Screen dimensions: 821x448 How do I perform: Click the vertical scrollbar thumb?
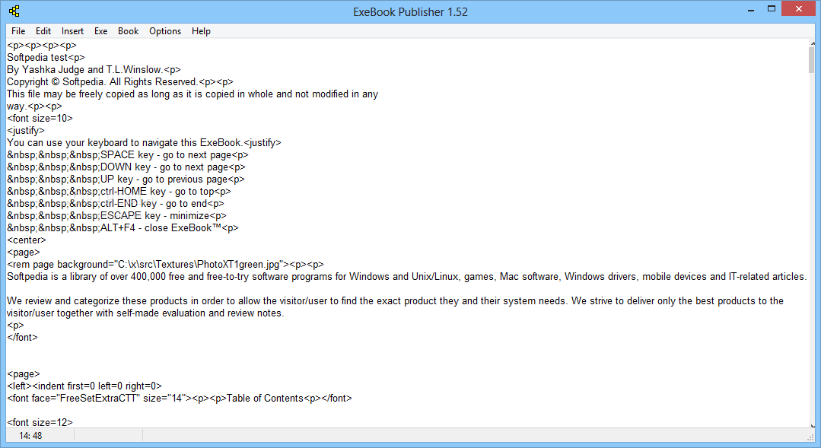(812, 60)
